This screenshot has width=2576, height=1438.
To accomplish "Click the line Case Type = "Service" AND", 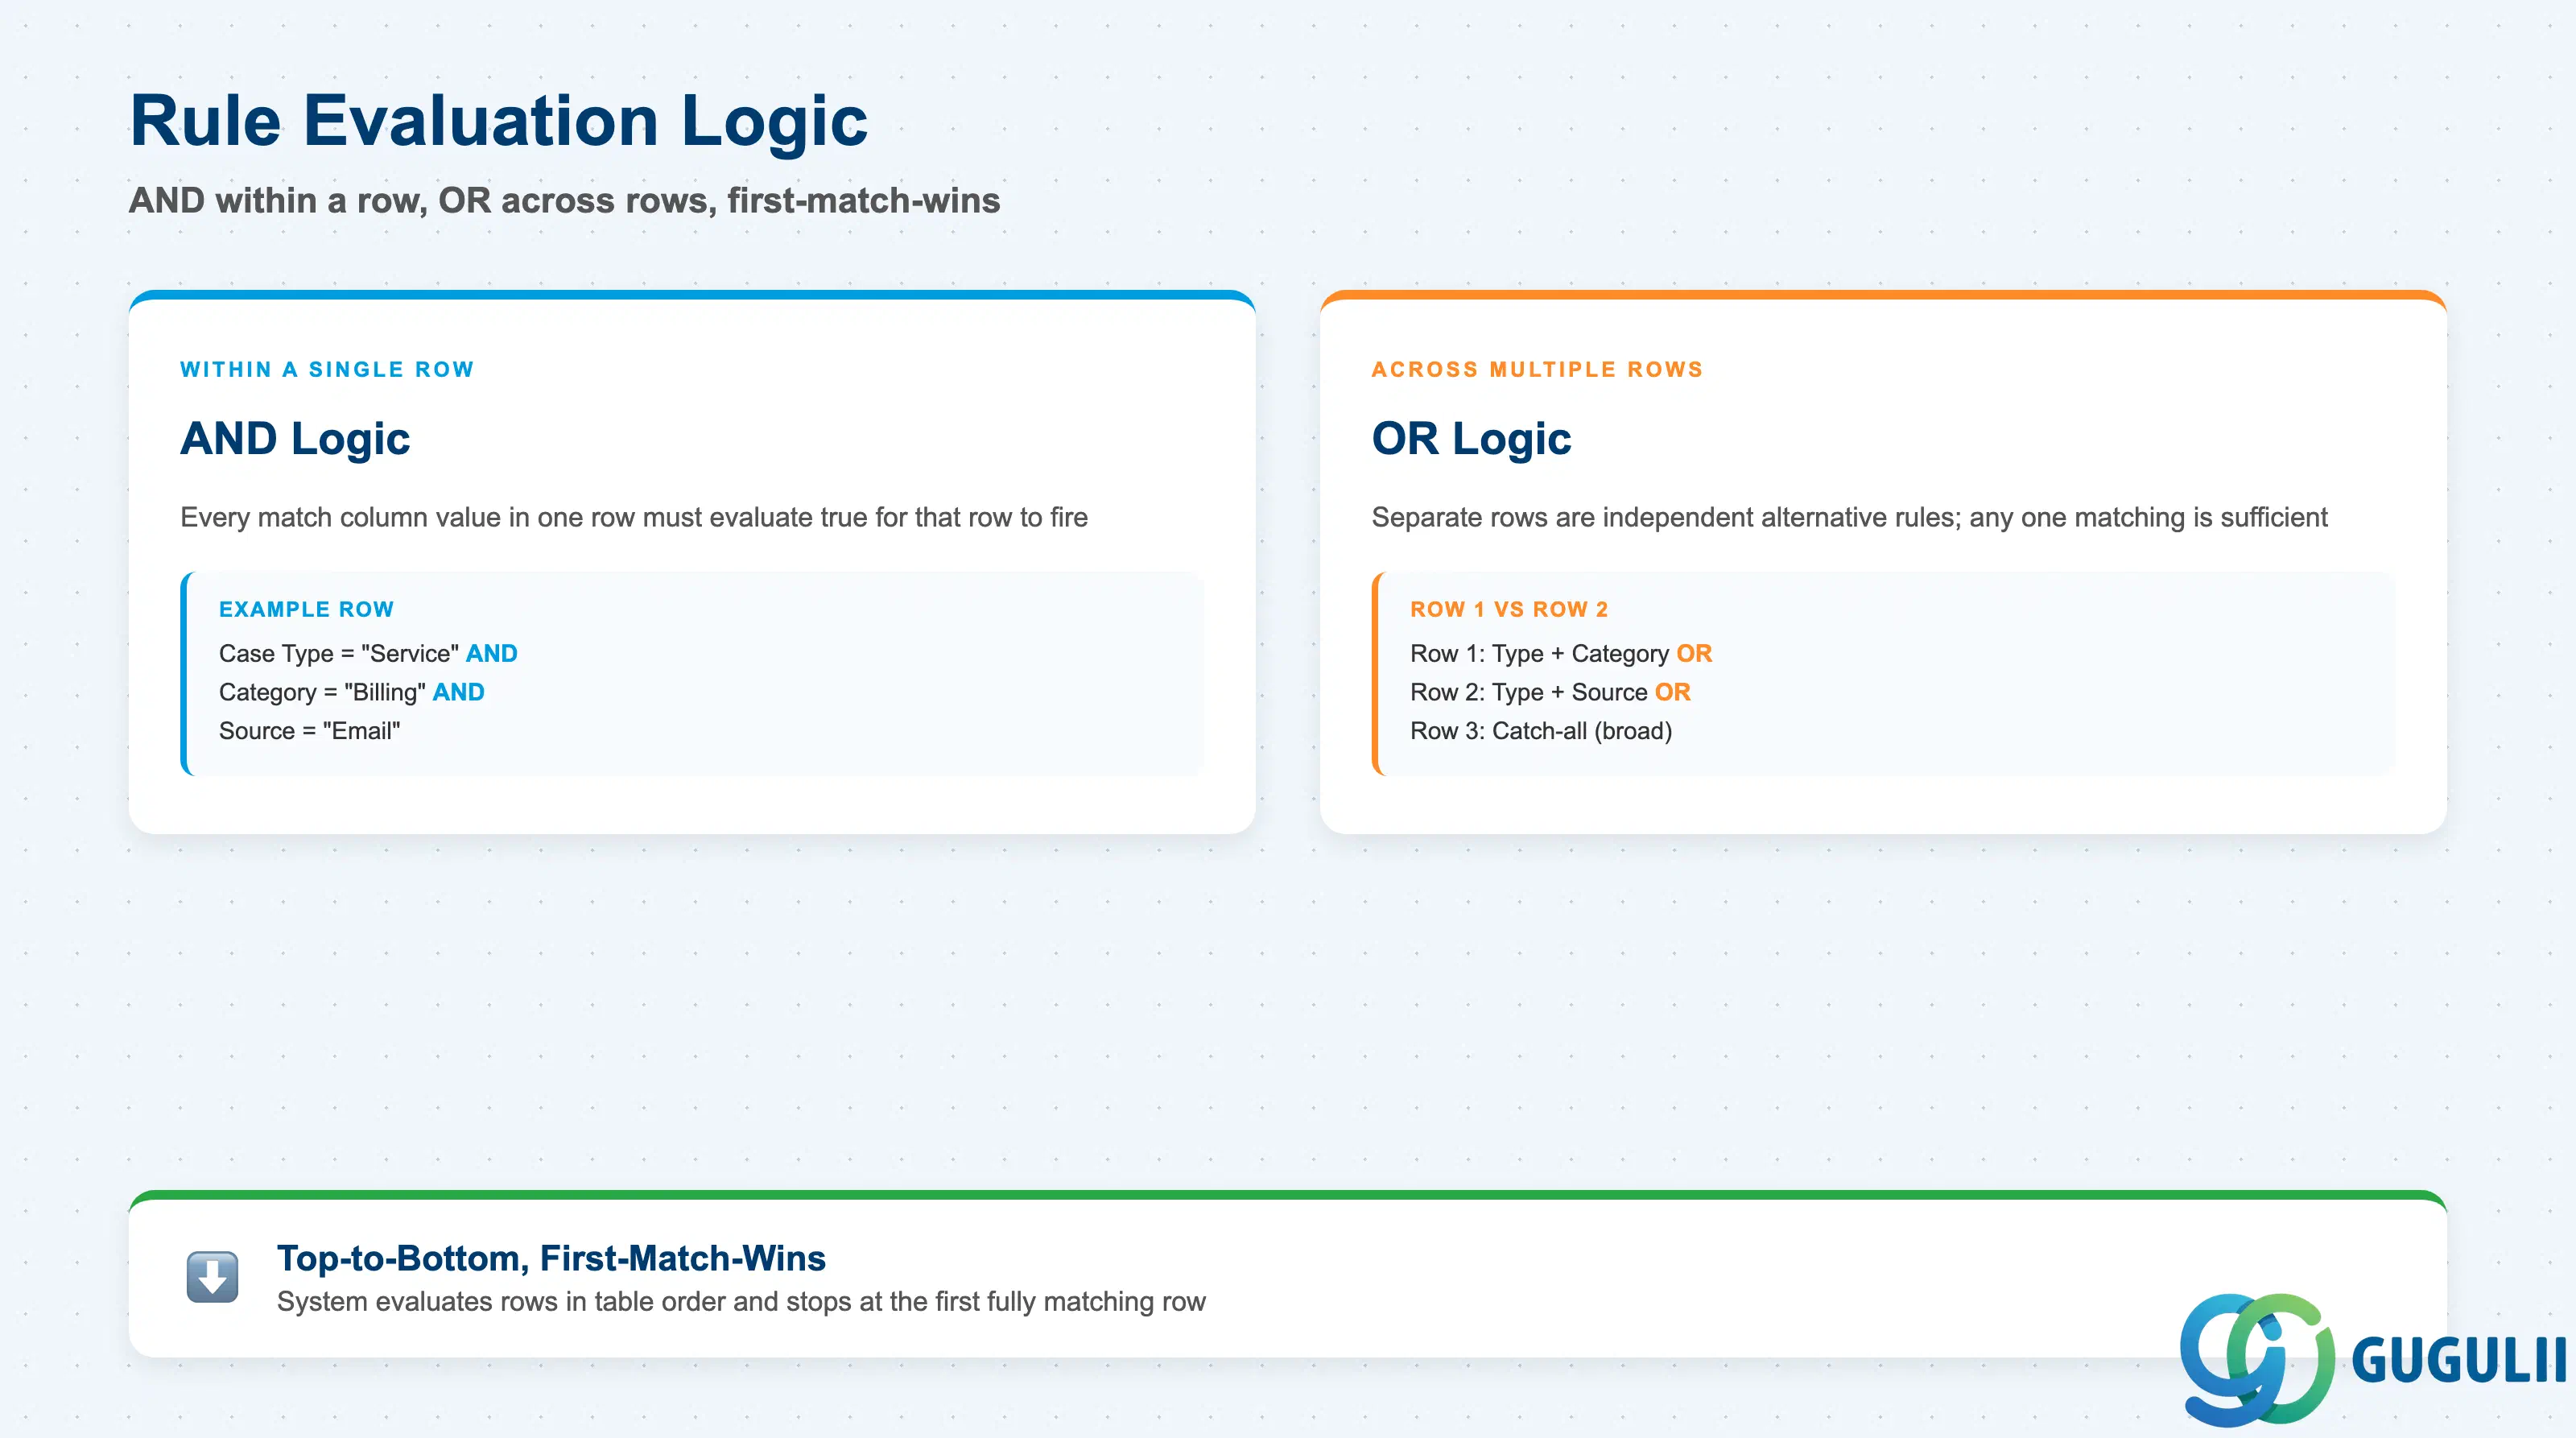I will (x=368, y=654).
